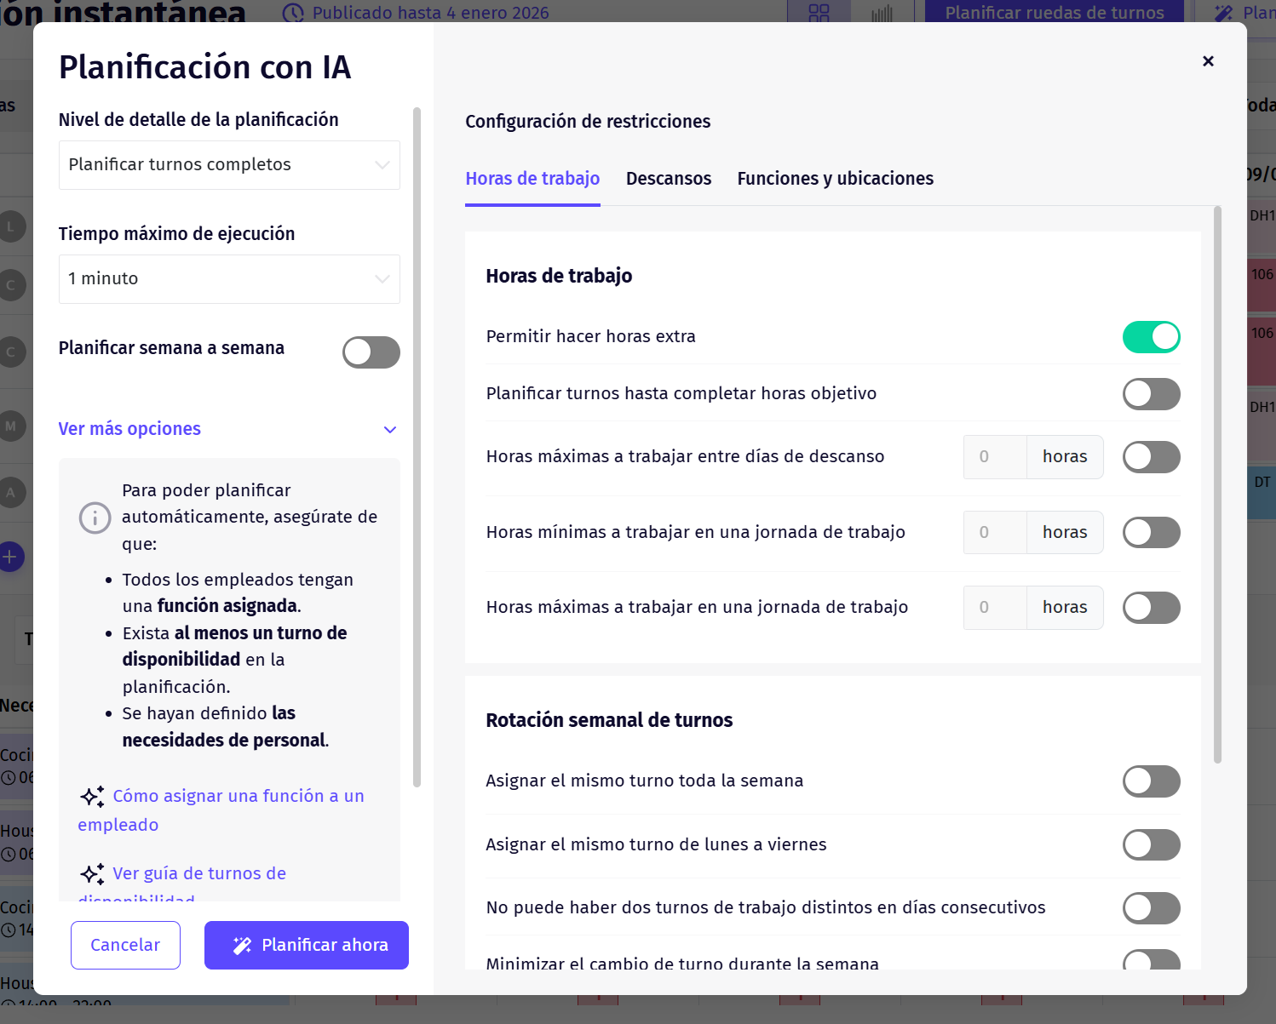Open the 'Planificar turnos completos' dropdown
Screen dimensions: 1276x1024
pos(229,164)
